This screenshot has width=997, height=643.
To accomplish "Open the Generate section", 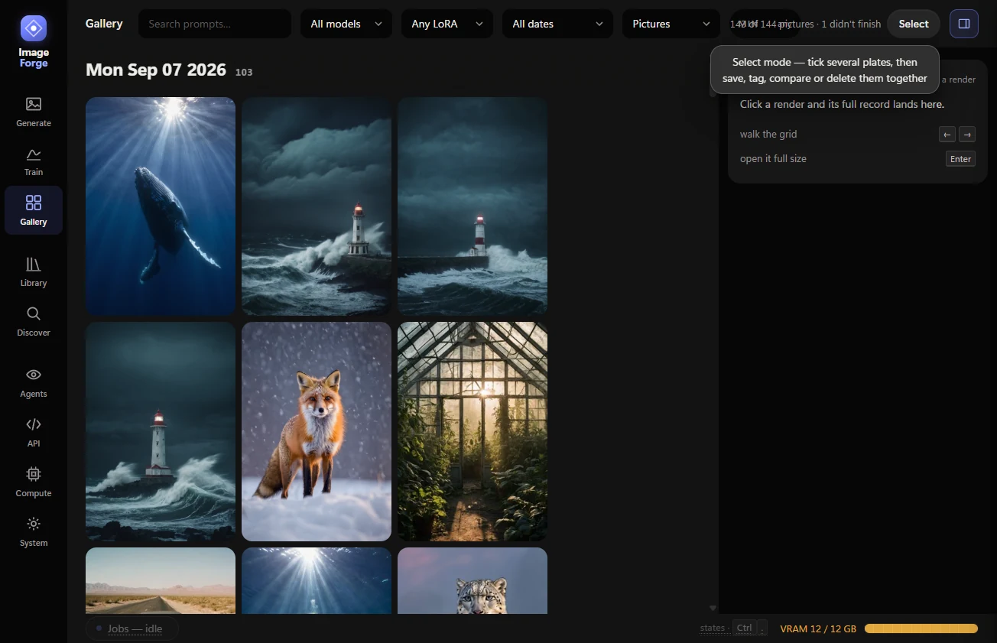I will tap(34, 112).
